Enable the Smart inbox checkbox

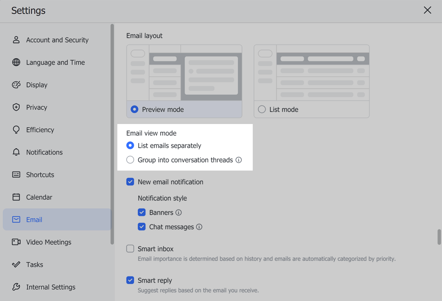(130, 248)
